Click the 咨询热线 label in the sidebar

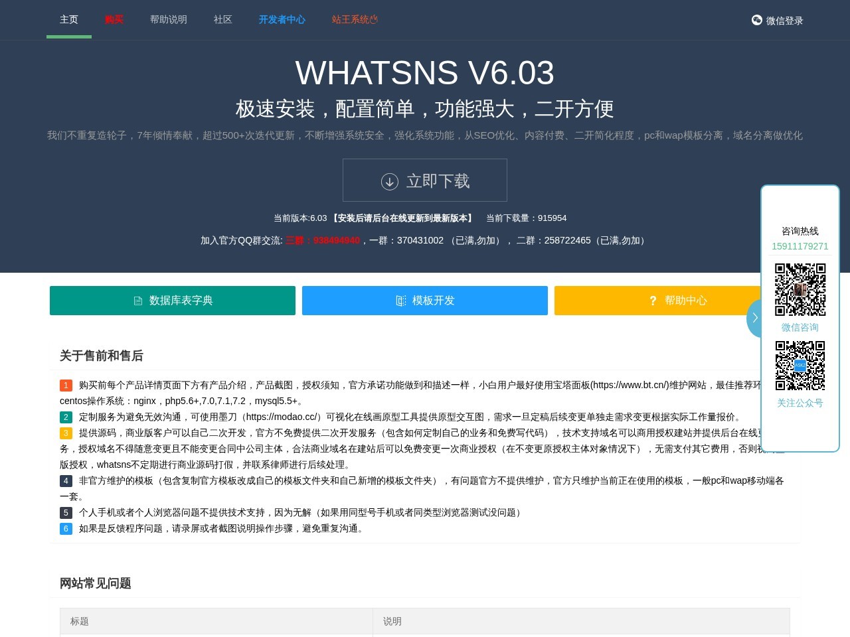[x=800, y=231]
